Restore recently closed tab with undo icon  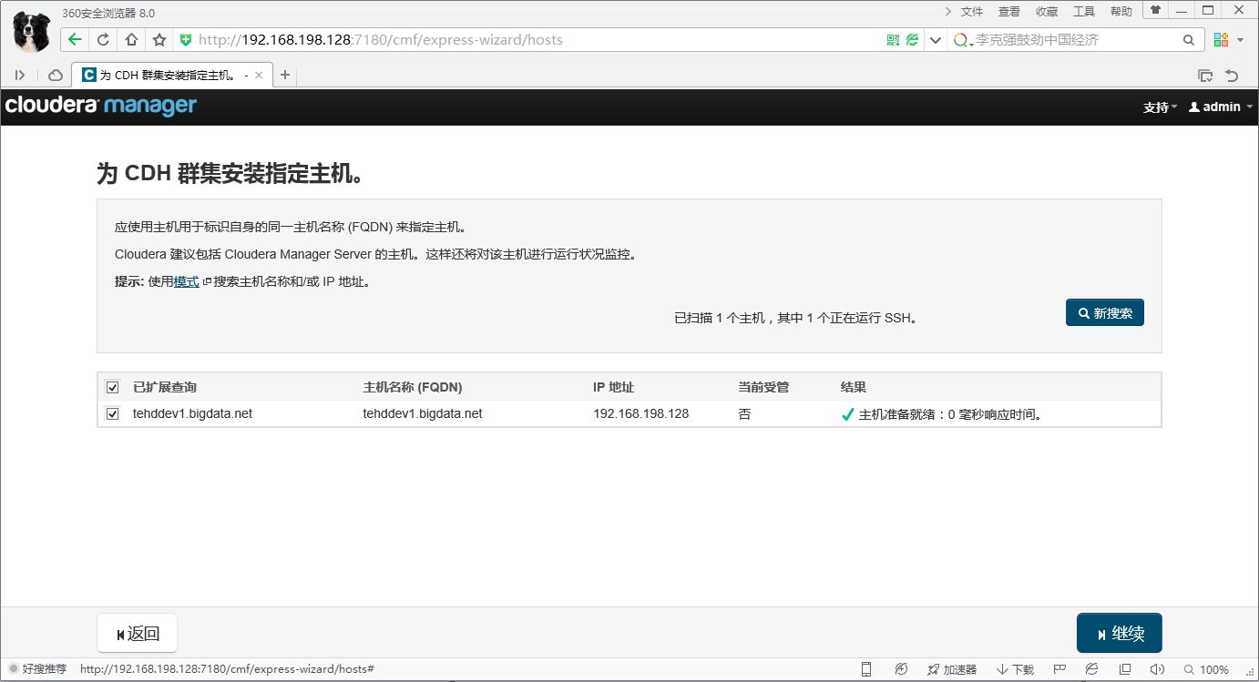click(x=1232, y=76)
